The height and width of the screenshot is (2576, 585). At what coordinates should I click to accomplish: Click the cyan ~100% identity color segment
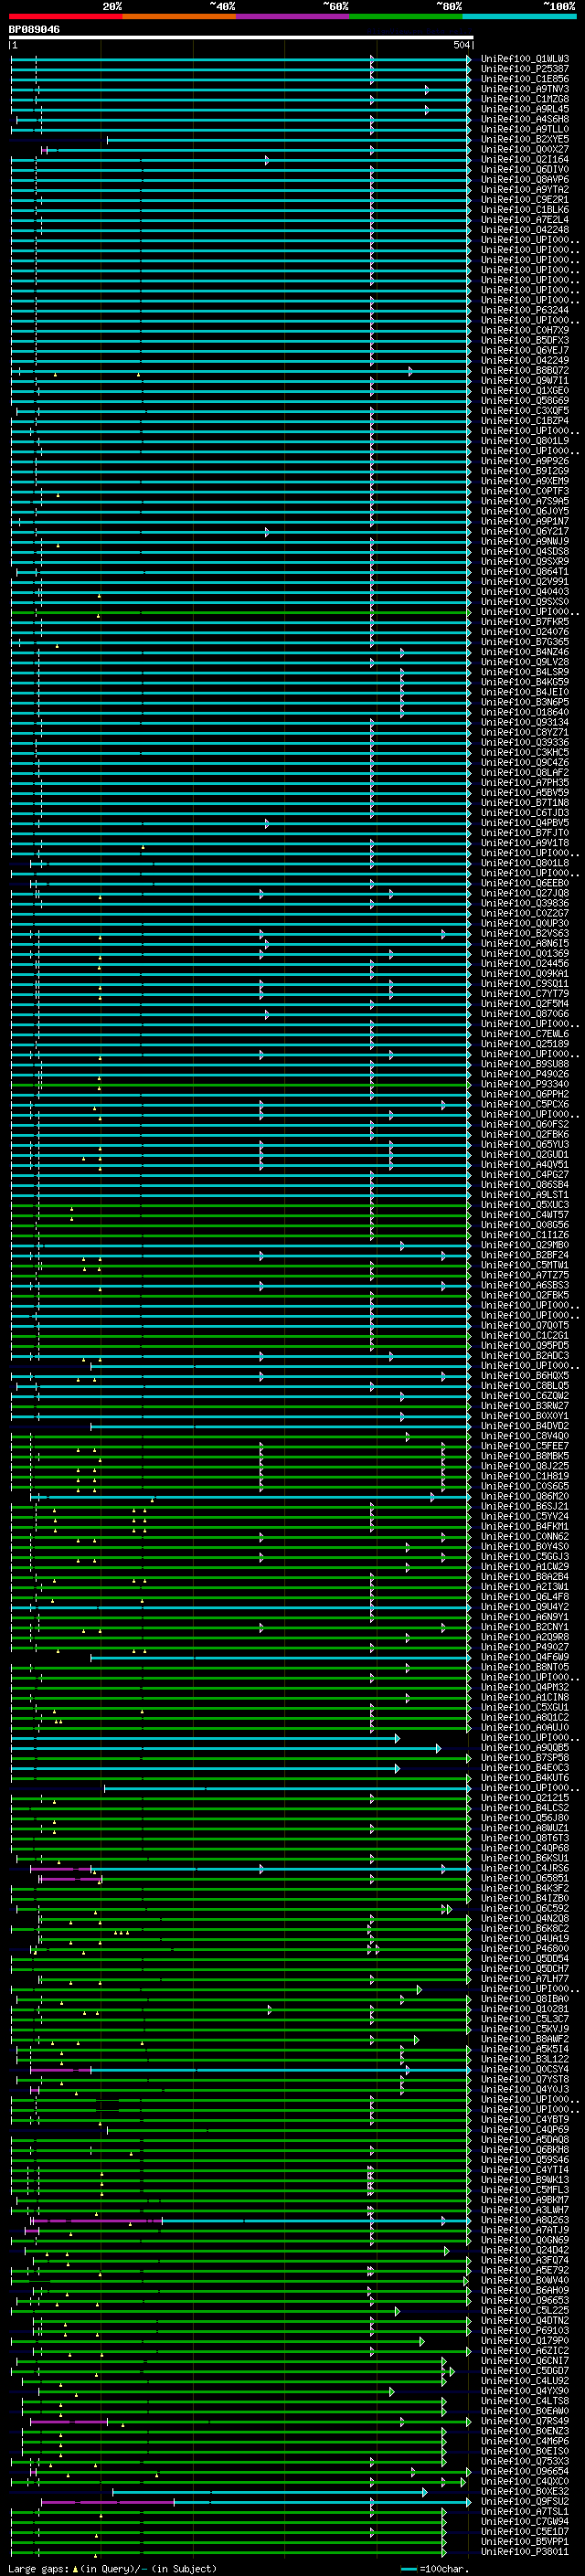pyautogui.click(x=520, y=16)
